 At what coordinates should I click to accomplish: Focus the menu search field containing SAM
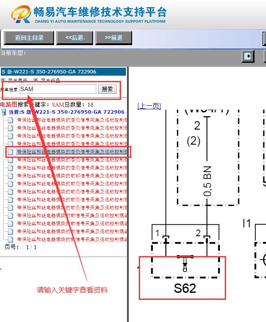(58, 89)
